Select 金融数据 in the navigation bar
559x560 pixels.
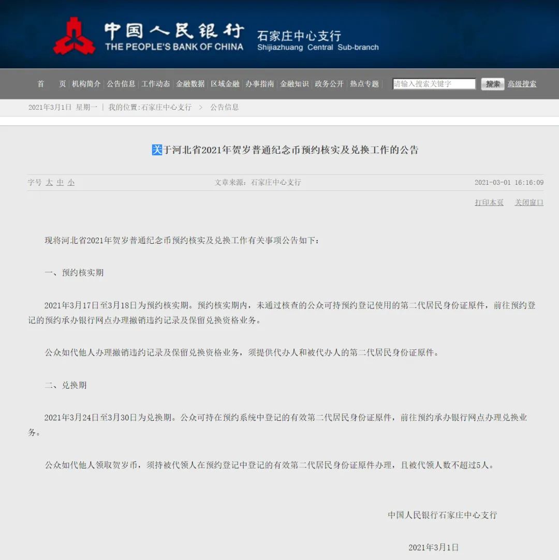190,84
